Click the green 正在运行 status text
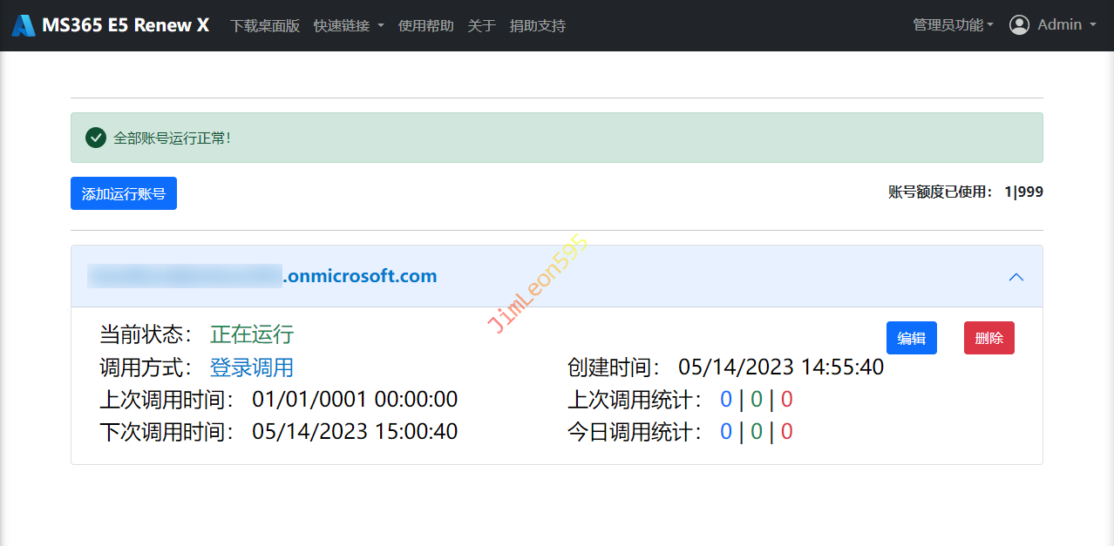Screen dimensions: 1114x546 point(251,334)
